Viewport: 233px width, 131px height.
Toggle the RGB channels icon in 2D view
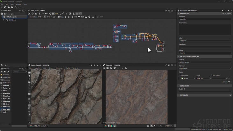(x=111, y=126)
